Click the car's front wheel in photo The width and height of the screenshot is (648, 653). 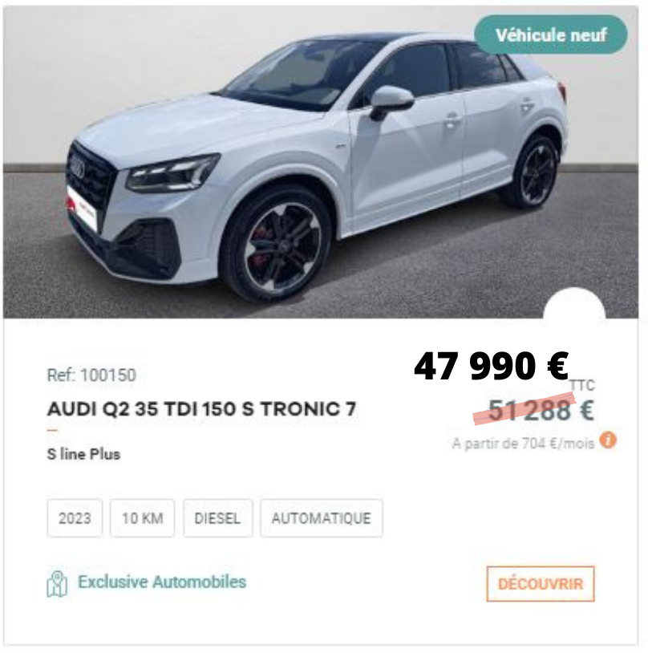coord(278,245)
